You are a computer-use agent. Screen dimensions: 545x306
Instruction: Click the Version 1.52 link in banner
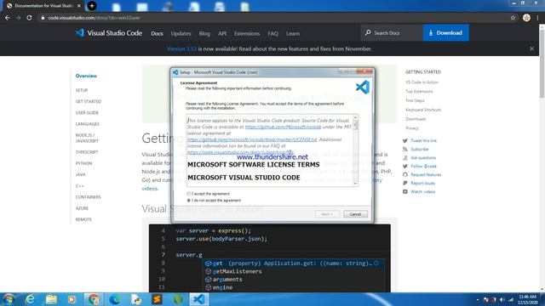[x=181, y=49]
